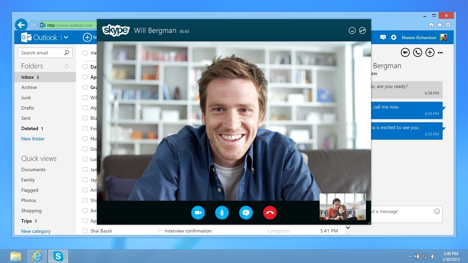Select the checkbox on the 'Luc' message row
This screenshot has height=263, width=468.
[x=85, y=159]
